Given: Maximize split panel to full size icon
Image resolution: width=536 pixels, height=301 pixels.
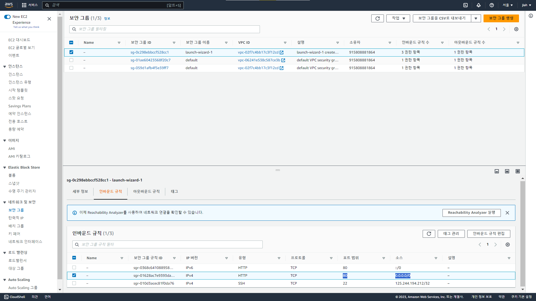Looking at the screenshot, I should coord(518,171).
